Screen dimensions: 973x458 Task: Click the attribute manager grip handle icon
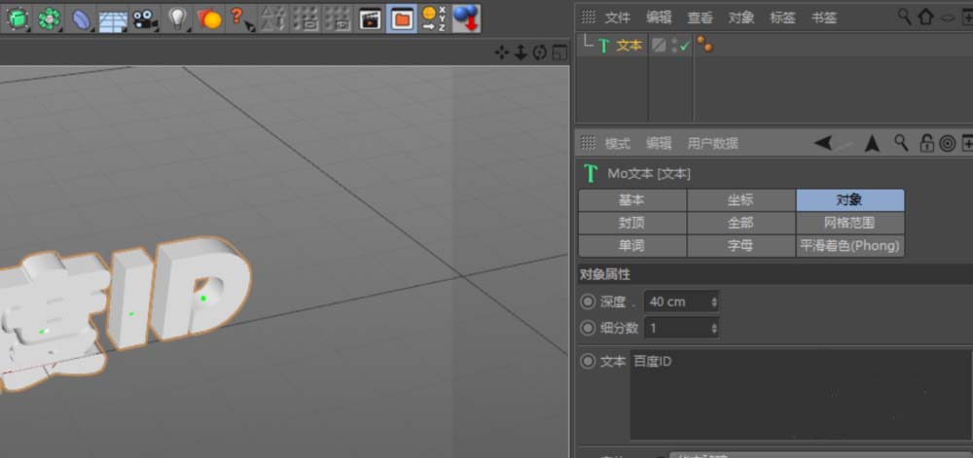pyautogui.click(x=588, y=143)
